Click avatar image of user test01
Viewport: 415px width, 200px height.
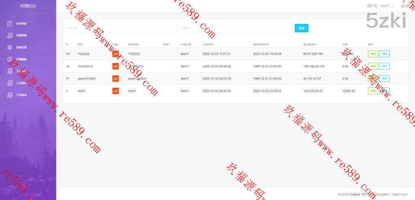(116, 91)
